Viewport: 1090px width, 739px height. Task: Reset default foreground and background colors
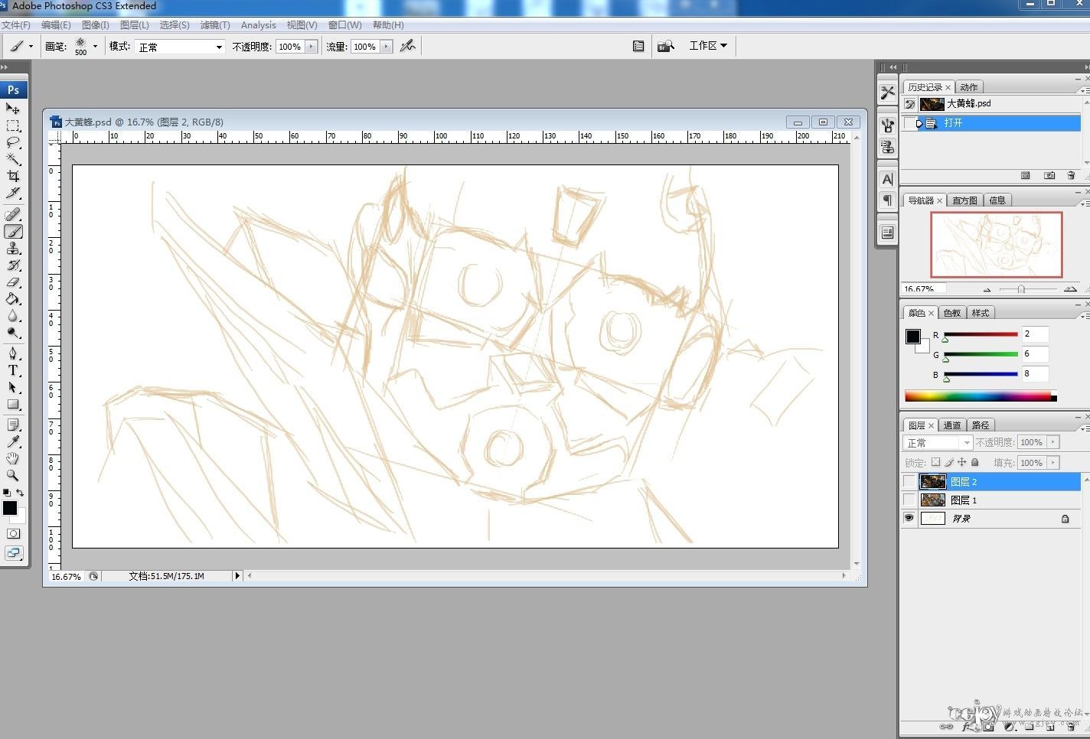coord(7,493)
